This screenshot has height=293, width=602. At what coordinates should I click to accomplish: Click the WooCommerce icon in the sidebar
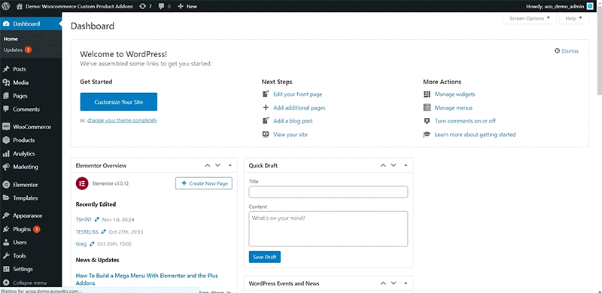point(6,127)
